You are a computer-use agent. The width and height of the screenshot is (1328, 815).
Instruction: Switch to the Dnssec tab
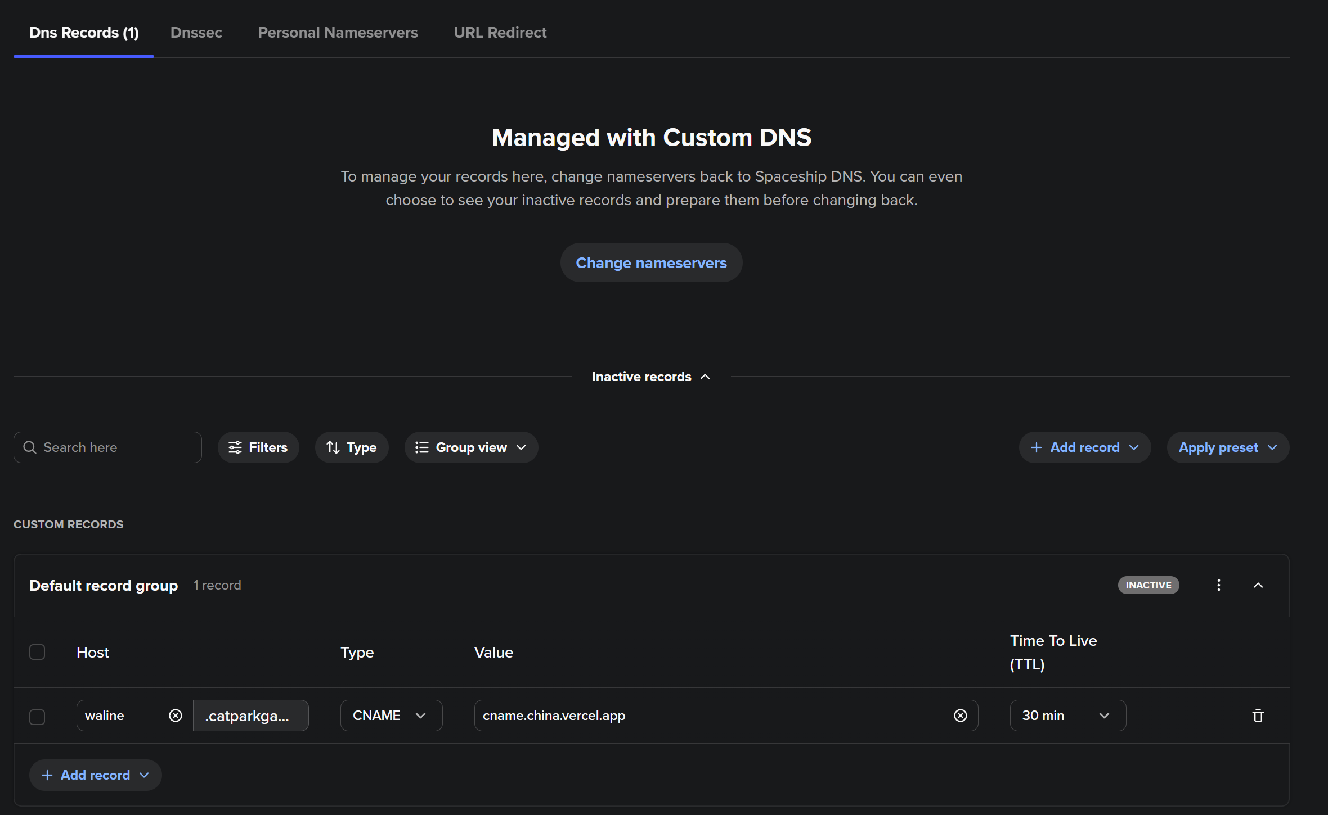click(196, 33)
